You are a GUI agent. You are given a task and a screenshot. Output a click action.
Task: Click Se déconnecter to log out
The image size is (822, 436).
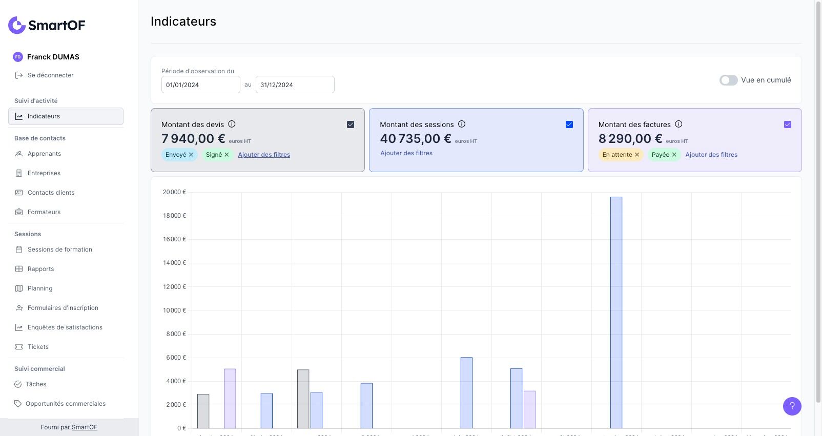[x=50, y=75]
